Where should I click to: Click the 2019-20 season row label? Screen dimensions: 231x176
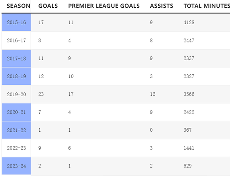(16, 94)
